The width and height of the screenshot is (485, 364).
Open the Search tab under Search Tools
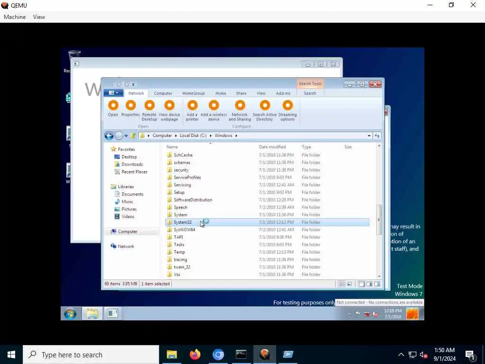[x=310, y=93]
